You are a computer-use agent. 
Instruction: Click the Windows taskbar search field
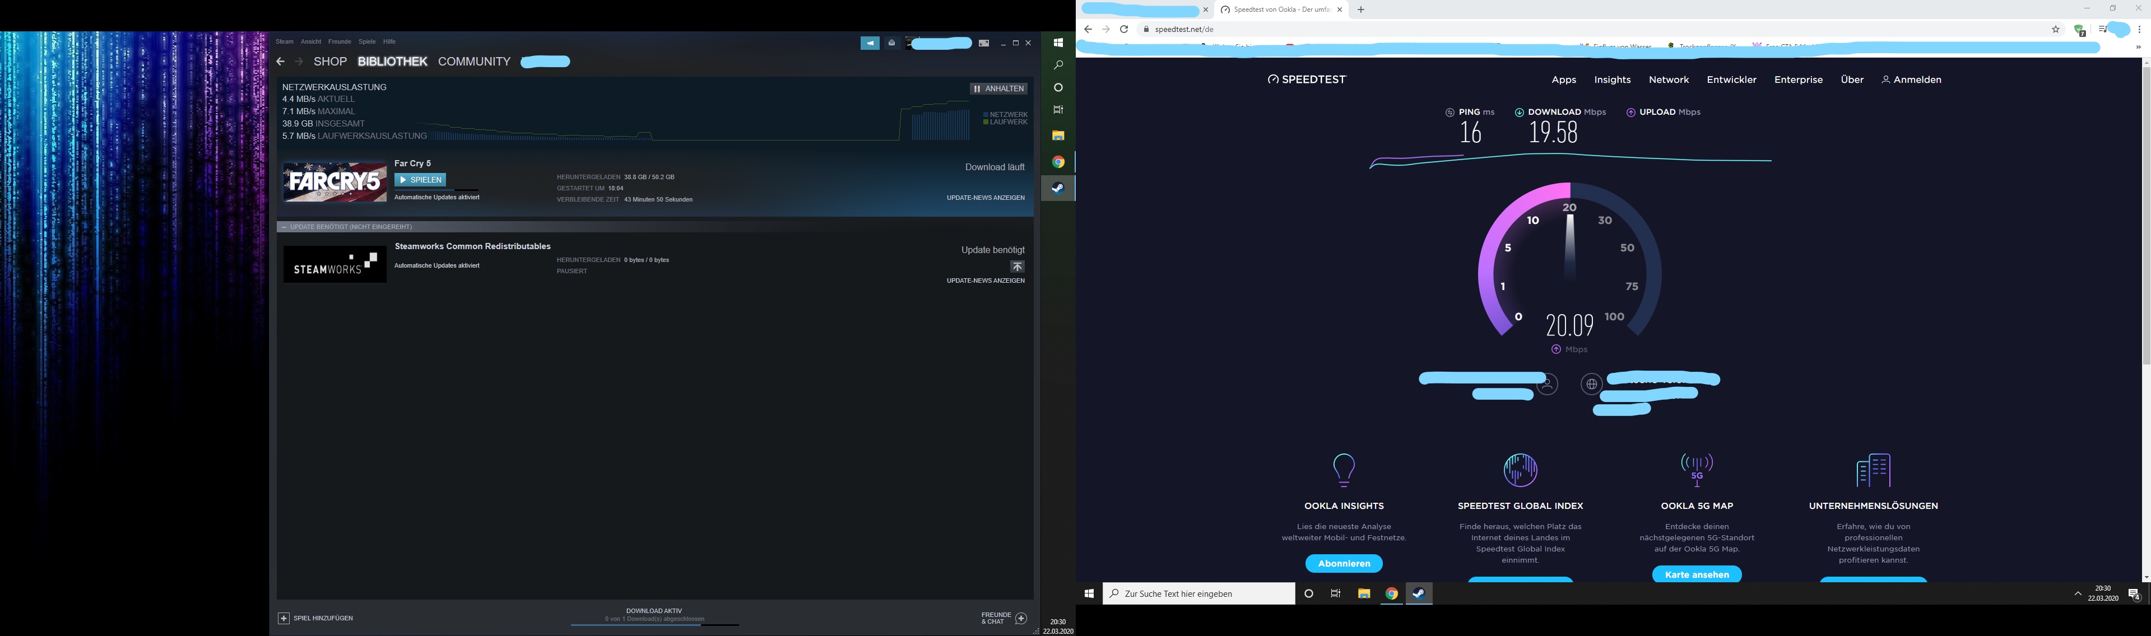pos(1198,593)
